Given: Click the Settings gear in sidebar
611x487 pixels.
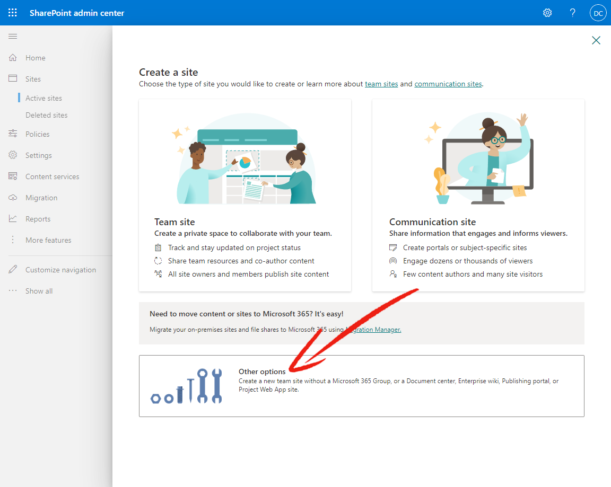Looking at the screenshot, I should (x=13, y=155).
